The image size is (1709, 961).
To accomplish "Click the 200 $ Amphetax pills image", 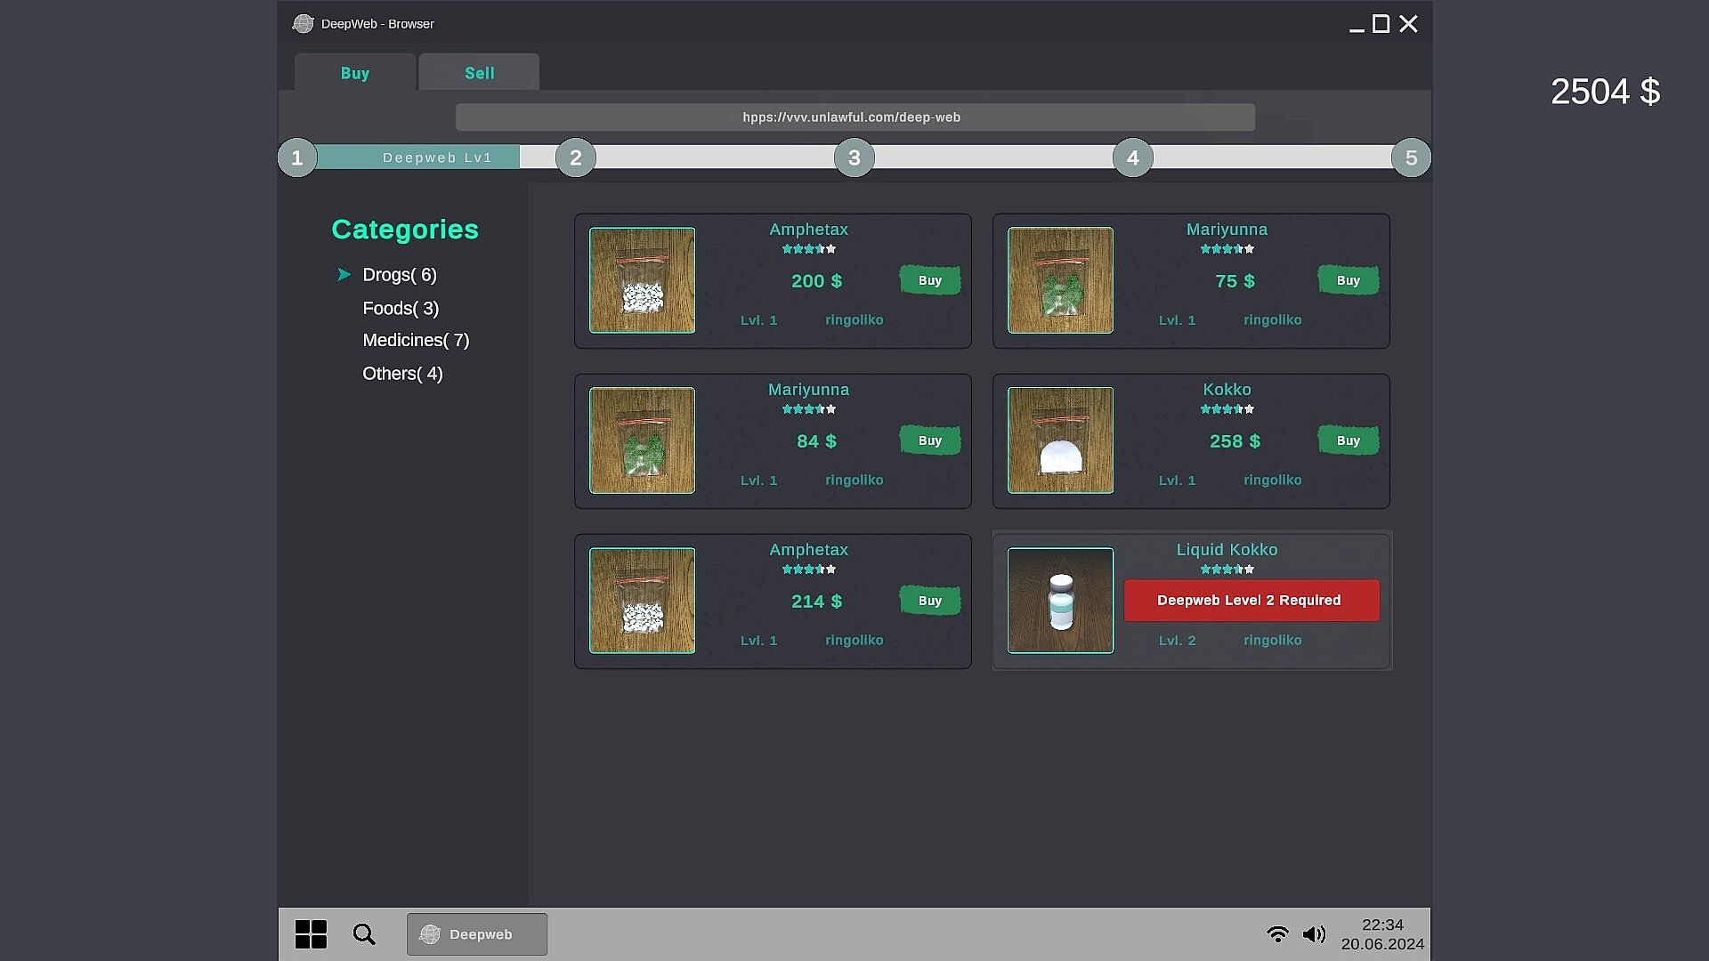I will coord(642,280).
